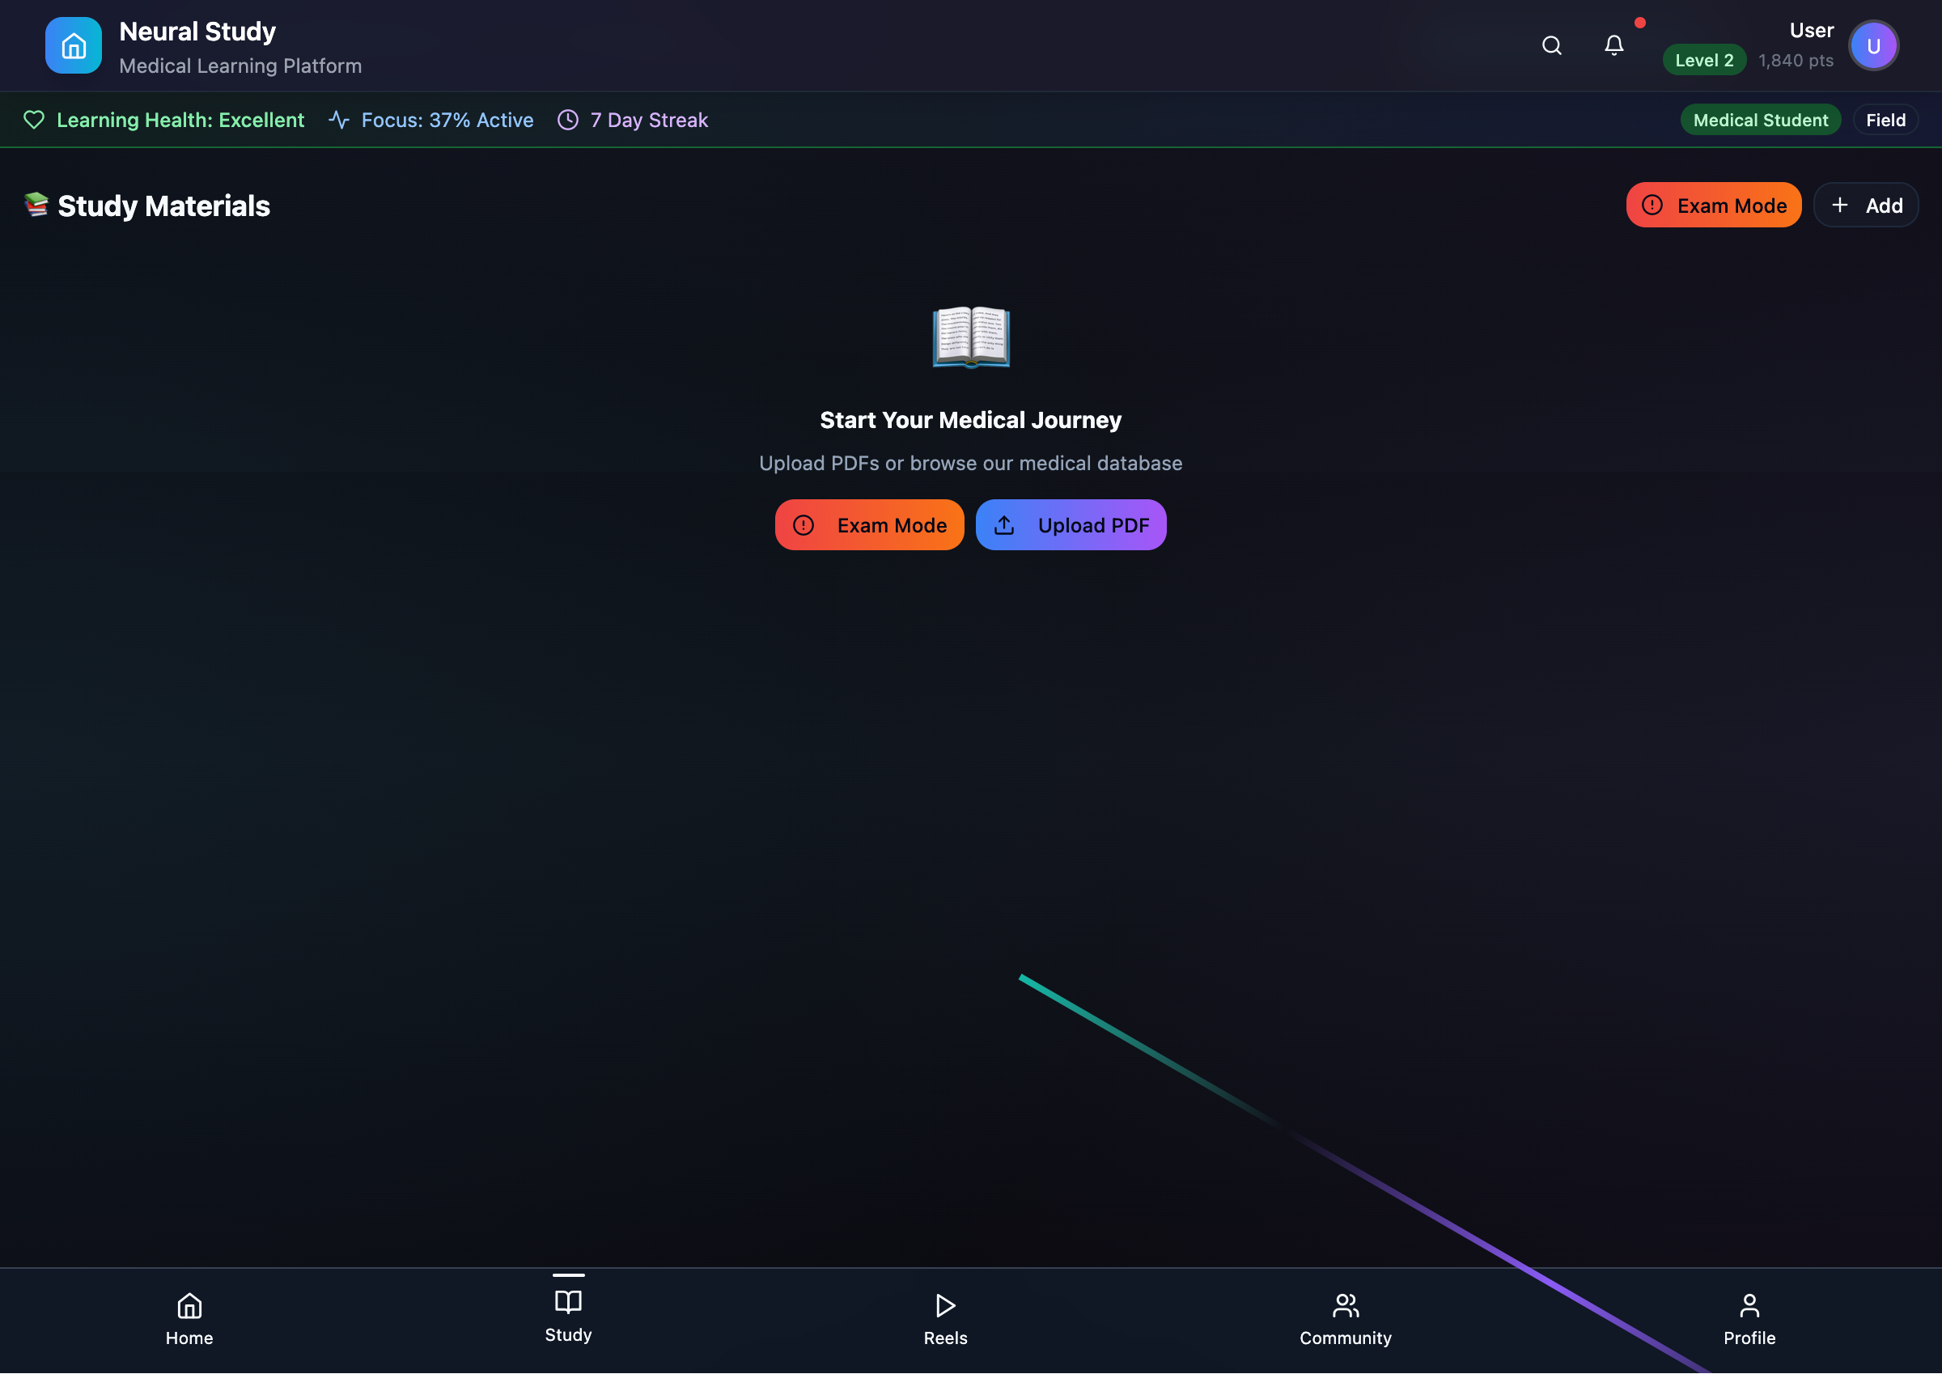The height and width of the screenshot is (1374, 1942).
Task: Click the Neural Study home logo icon
Action: click(x=74, y=45)
